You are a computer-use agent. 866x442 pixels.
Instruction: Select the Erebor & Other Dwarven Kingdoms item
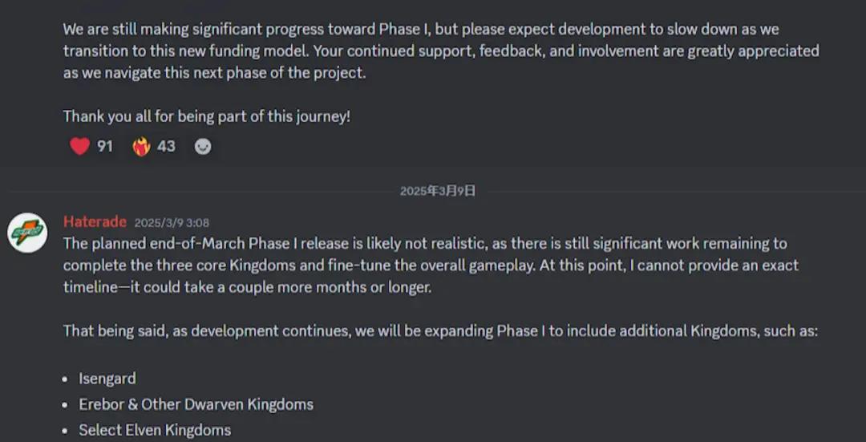pyautogui.click(x=196, y=404)
